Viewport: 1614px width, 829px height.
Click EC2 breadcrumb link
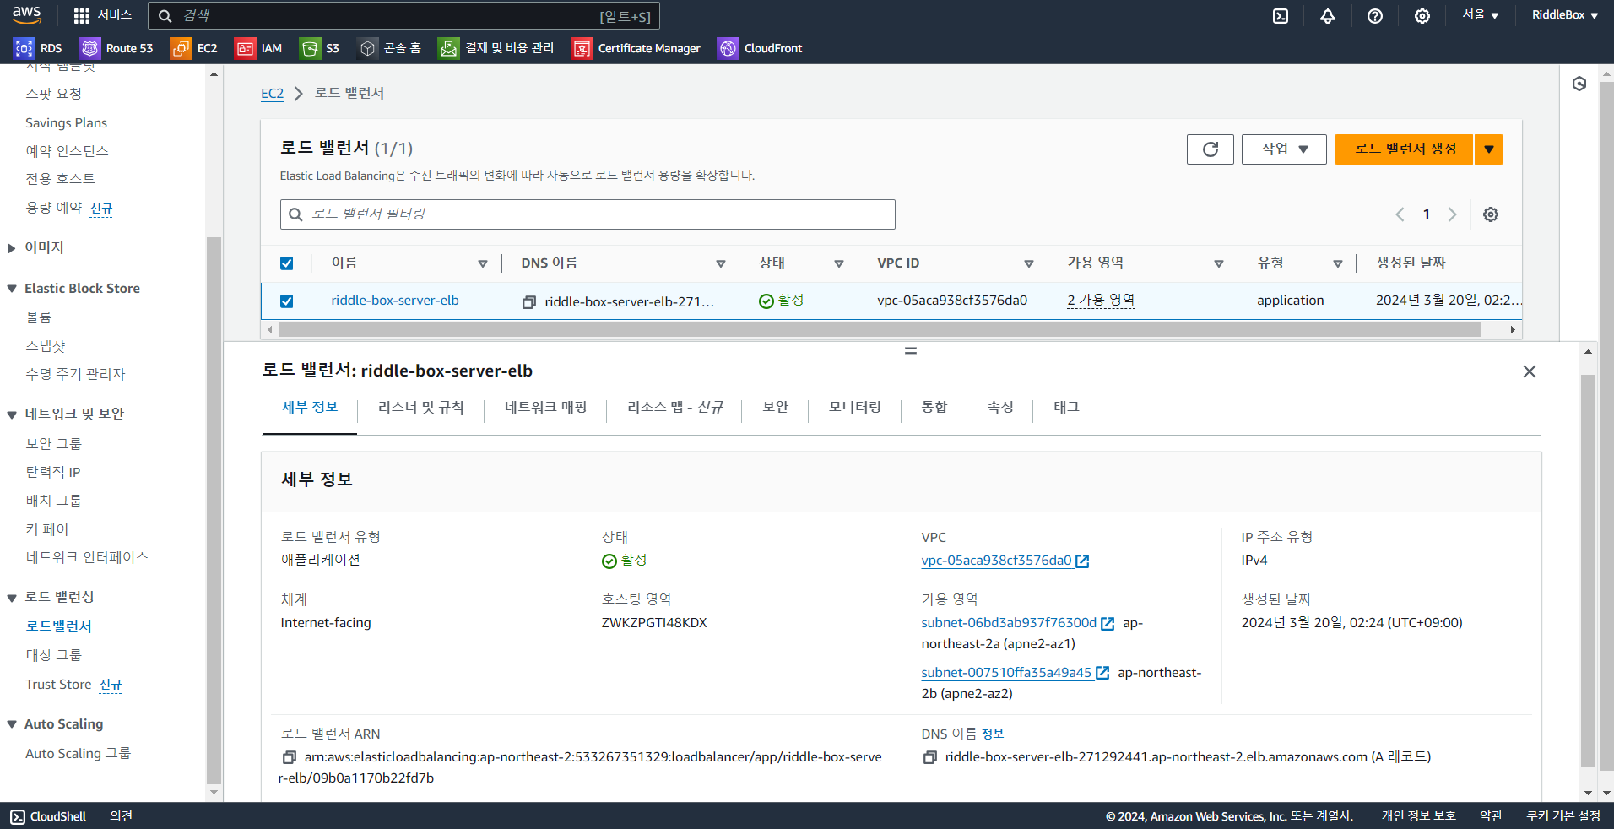272,94
